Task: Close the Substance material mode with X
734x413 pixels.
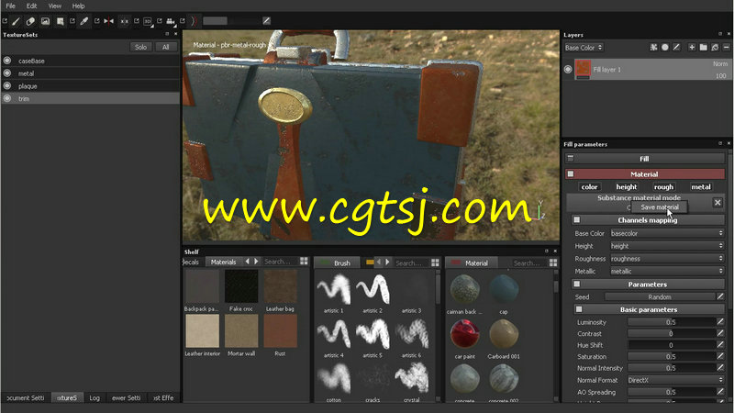Action: pyautogui.click(x=717, y=202)
